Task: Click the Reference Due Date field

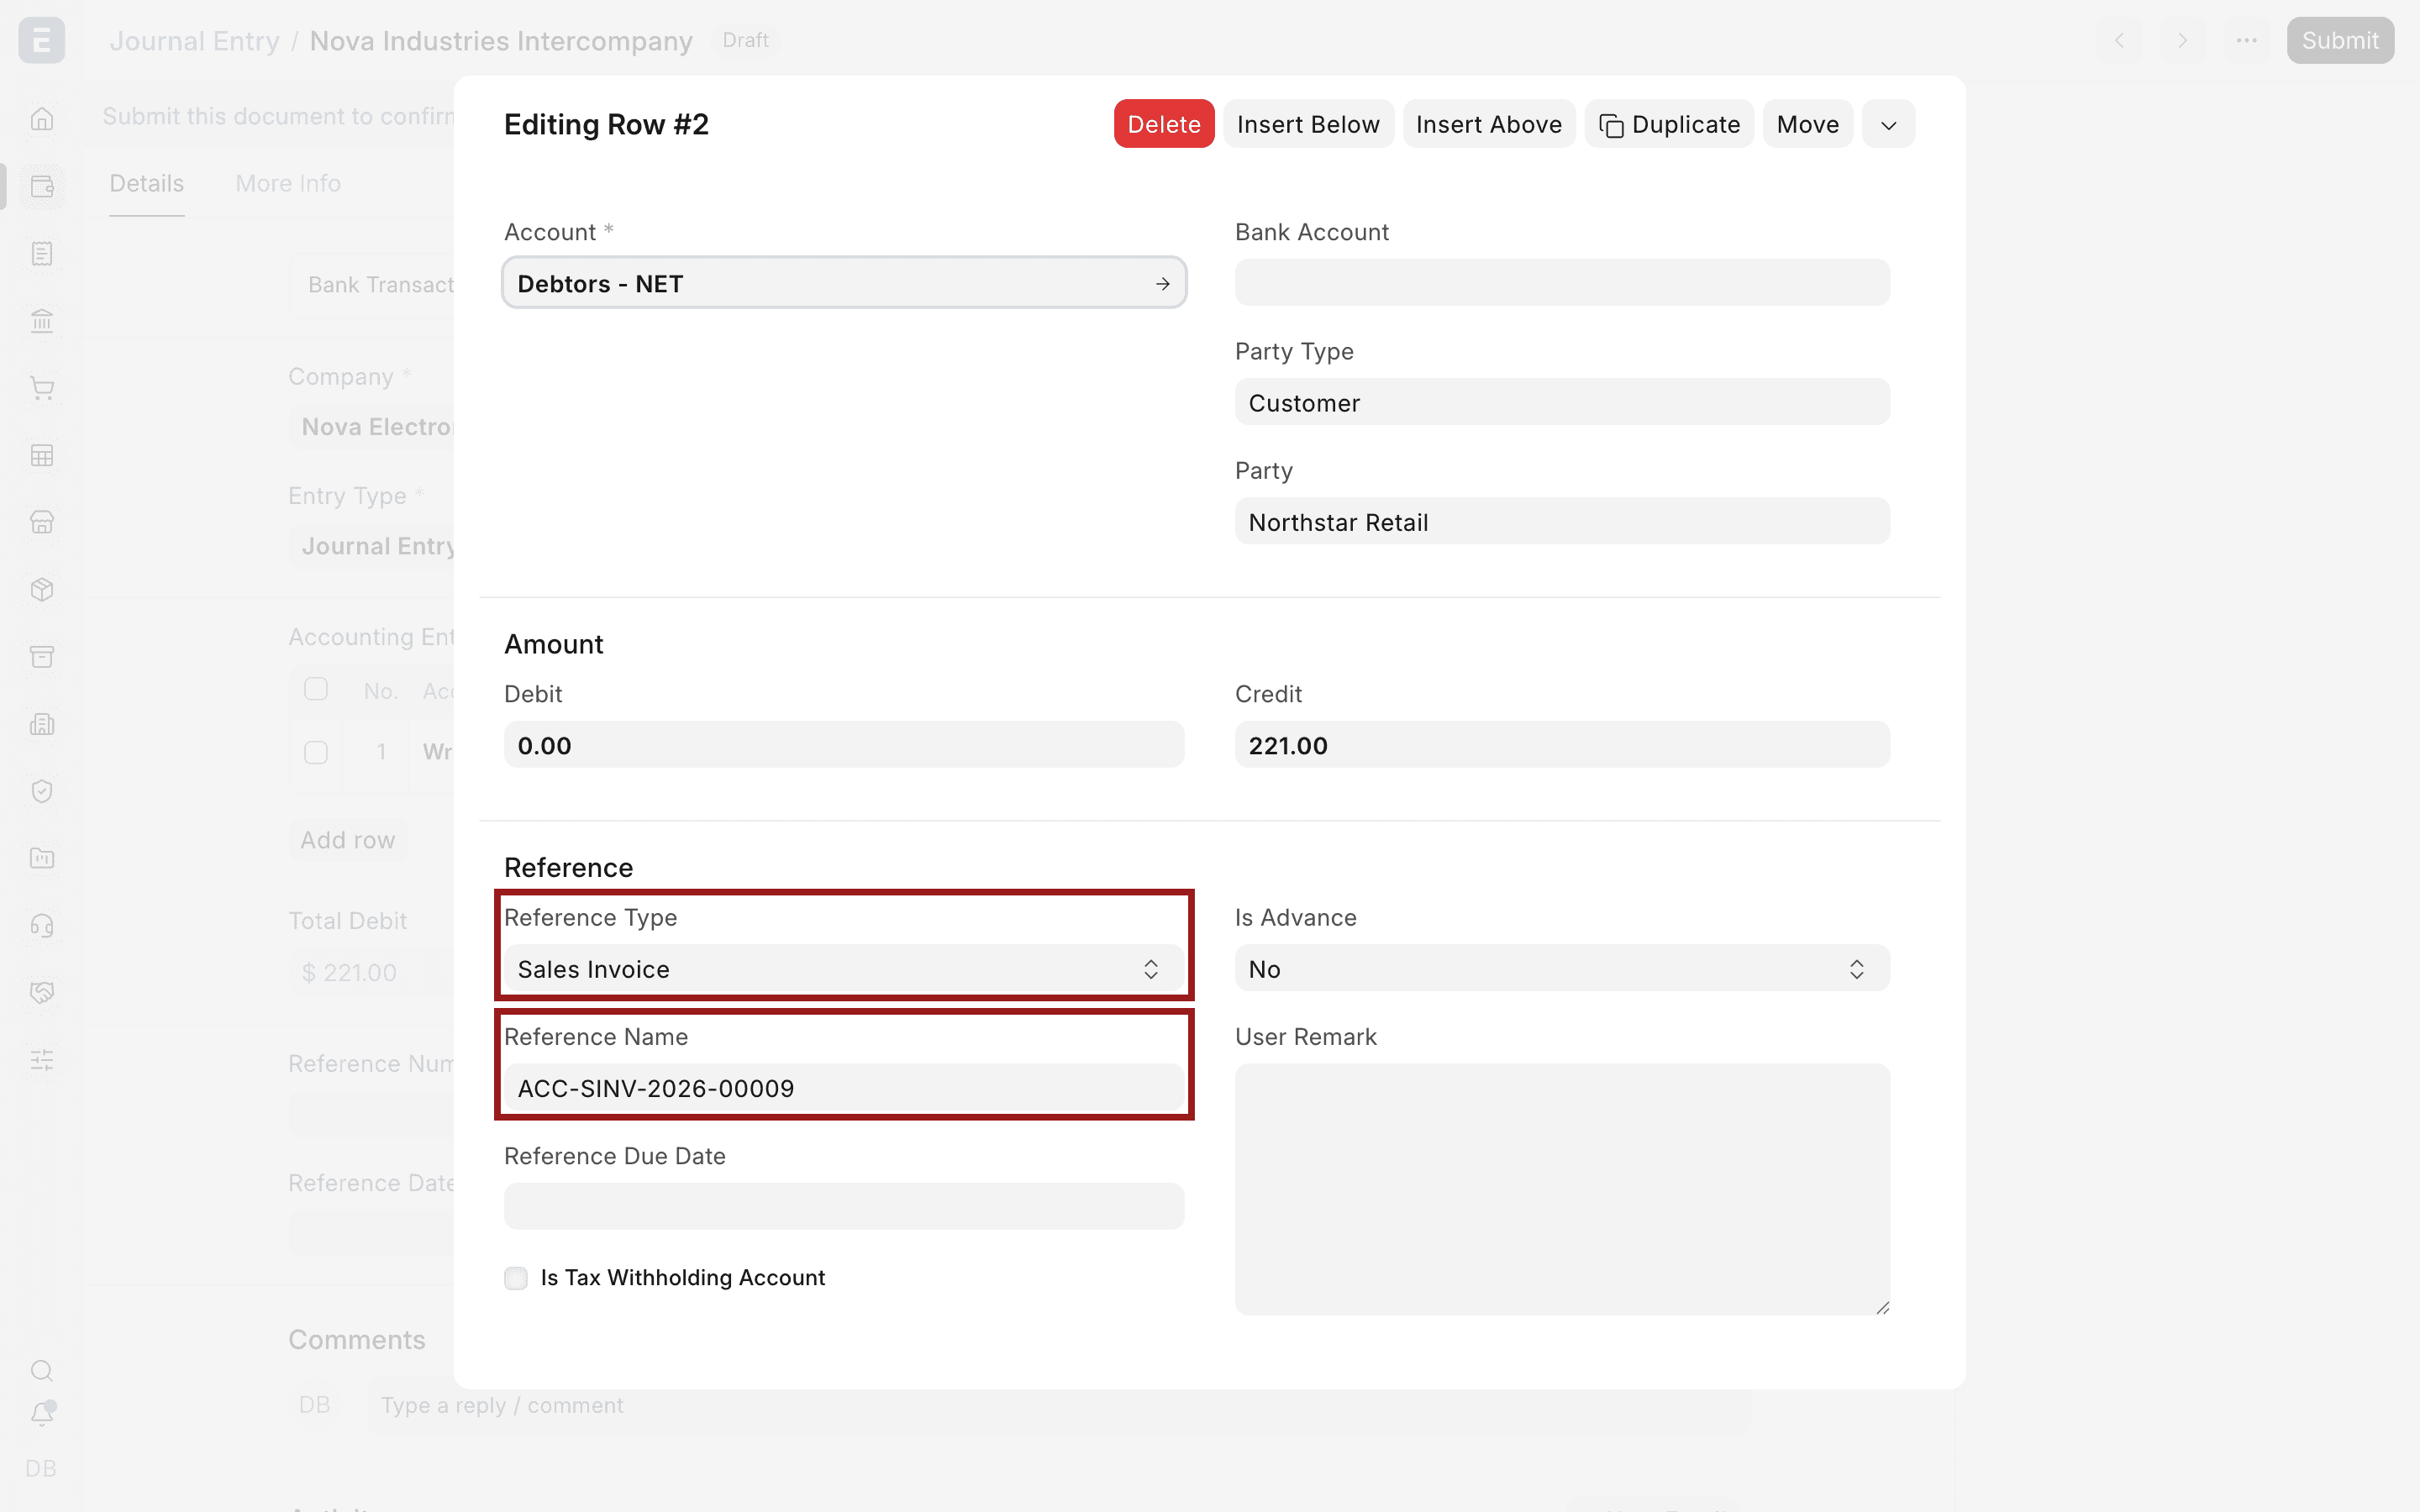Action: point(844,1207)
